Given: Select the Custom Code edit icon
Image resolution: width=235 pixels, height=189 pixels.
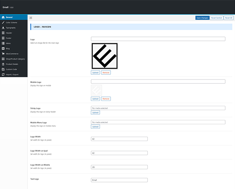Looking at the screenshot, I should coord(3,69).
